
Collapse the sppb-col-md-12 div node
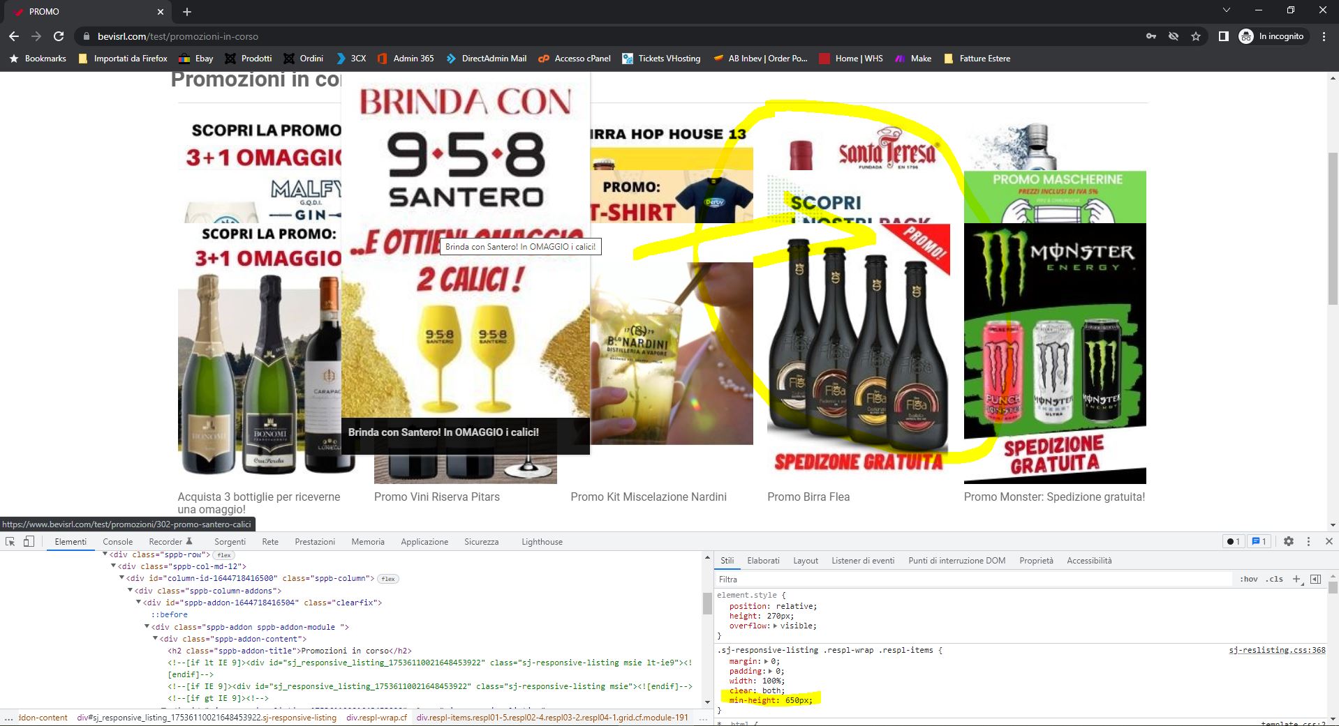(x=113, y=566)
